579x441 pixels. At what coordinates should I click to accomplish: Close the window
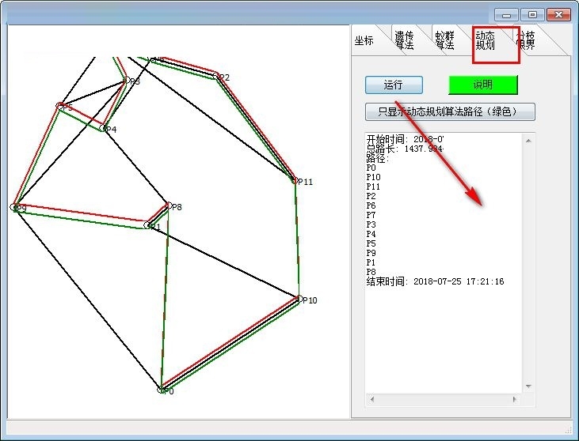(x=558, y=15)
